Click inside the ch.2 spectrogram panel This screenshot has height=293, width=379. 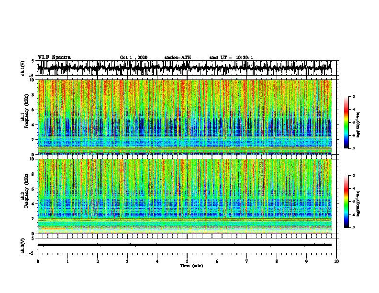(184, 196)
